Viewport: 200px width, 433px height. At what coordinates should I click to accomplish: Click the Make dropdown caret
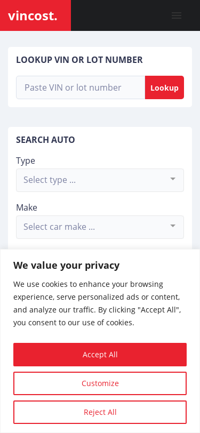tap(173, 226)
